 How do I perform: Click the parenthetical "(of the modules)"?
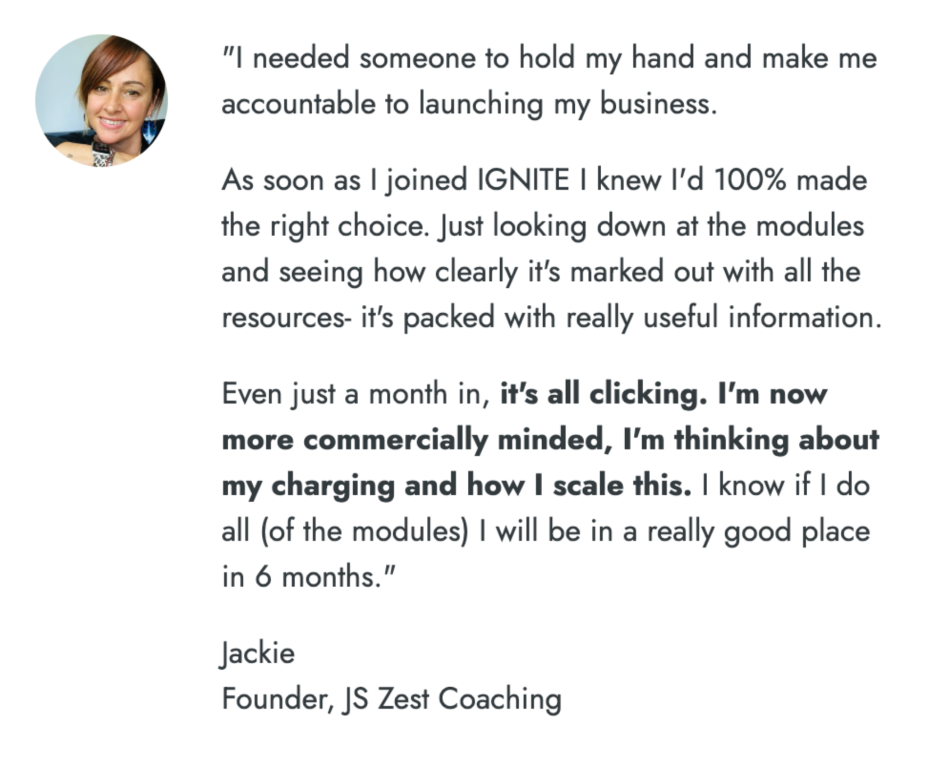(364, 531)
